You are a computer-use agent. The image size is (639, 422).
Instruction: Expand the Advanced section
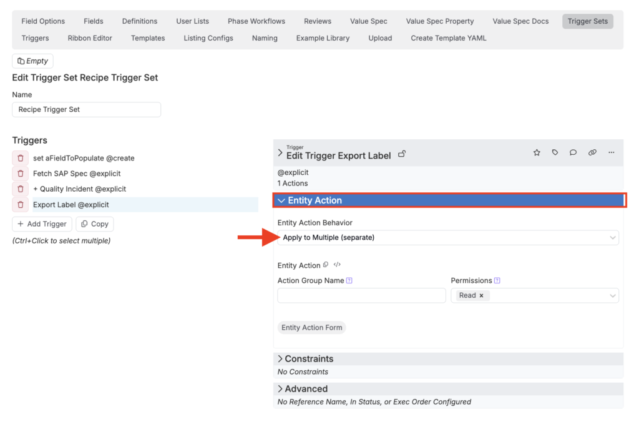point(448,389)
